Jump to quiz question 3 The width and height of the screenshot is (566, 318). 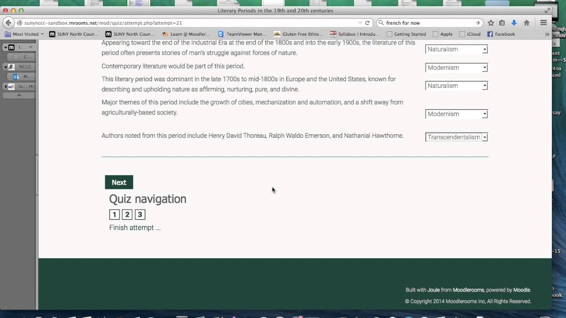click(x=140, y=215)
